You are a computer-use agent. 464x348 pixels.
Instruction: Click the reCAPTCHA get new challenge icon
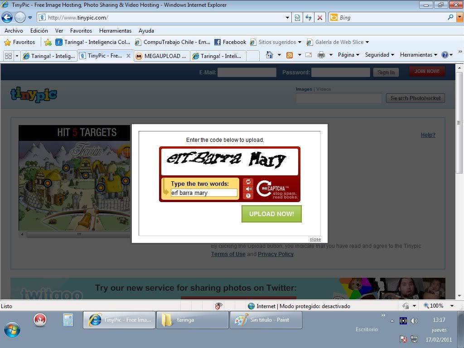248,182
